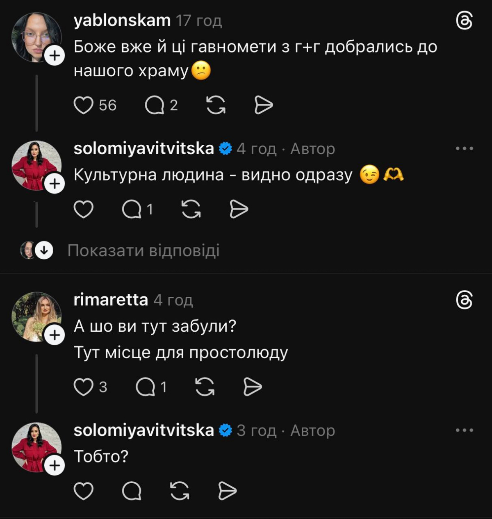The height and width of the screenshot is (519, 492).
Task: Click Threads logo beside yablonskam's comment
Action: click(465, 21)
